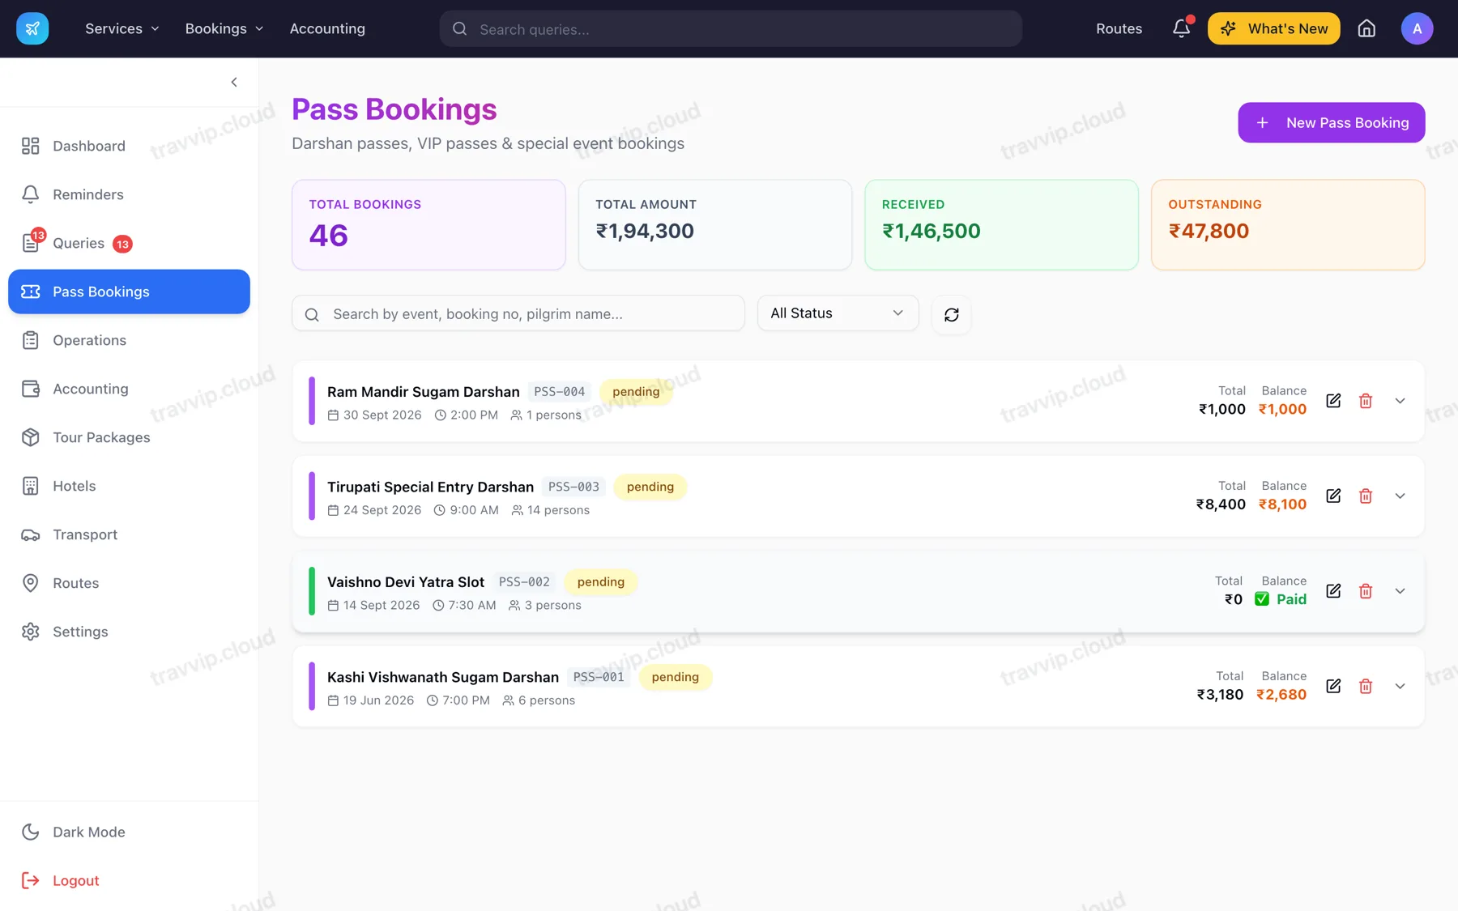Image resolution: width=1458 pixels, height=911 pixels.
Task: Select Pass Bookings in the sidebar
Action: pos(129,292)
